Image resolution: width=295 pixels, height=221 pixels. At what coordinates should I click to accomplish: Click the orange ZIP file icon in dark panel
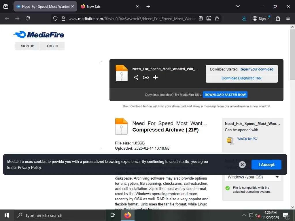pyautogui.click(x=122, y=73)
